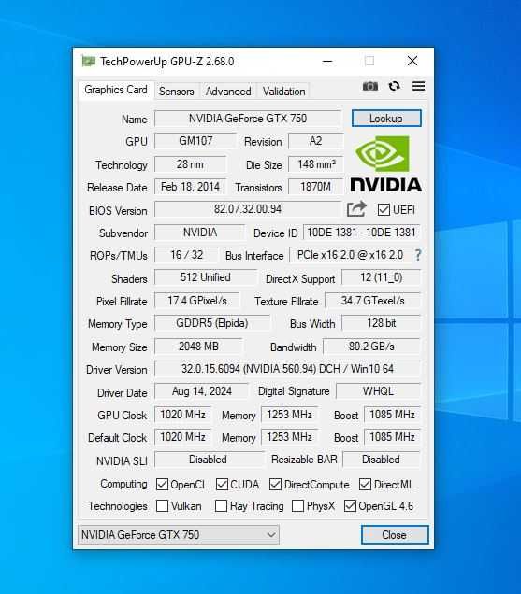Close the GPU-Z window with X
This screenshot has height=594, width=521.
pyautogui.click(x=412, y=61)
